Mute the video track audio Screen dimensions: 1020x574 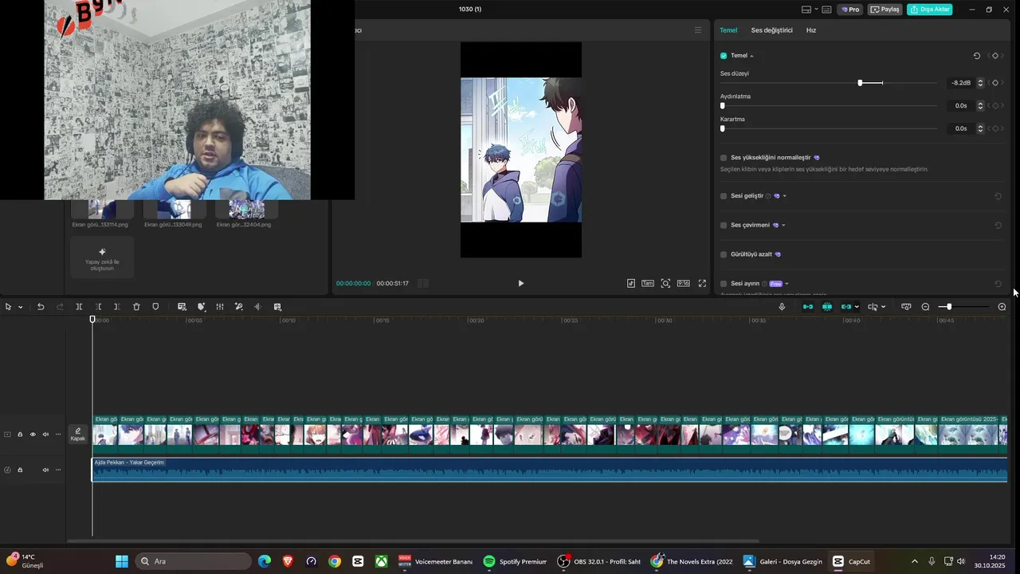coord(45,434)
